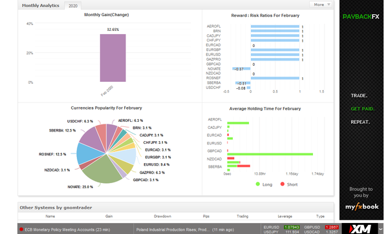
Task: Sort systems by Gain column
Action: coord(109,216)
